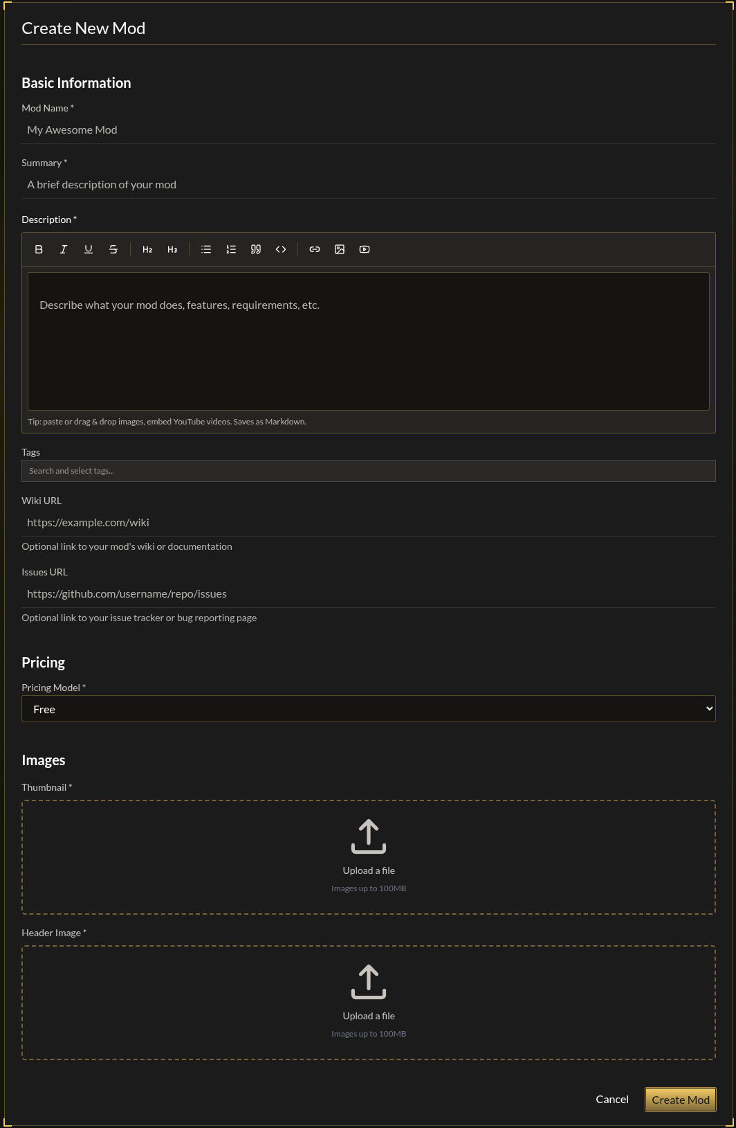Toggle bold formatting in description editor
Viewport: 736px width, 1128px height.
39,249
